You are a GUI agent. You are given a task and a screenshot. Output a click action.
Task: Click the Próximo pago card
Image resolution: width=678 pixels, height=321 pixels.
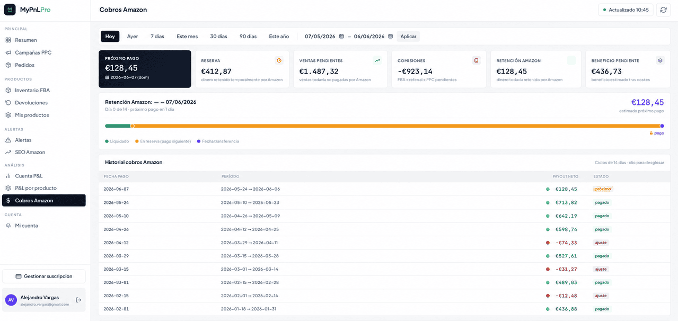click(145, 69)
